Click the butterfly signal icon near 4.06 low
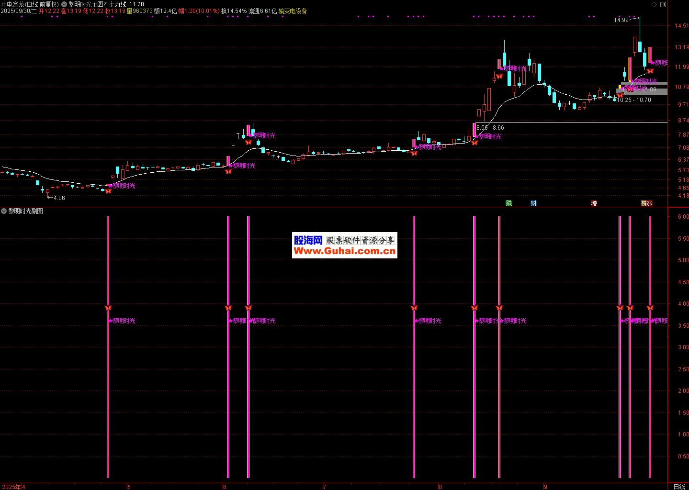The width and height of the screenshot is (689, 490). 108,190
